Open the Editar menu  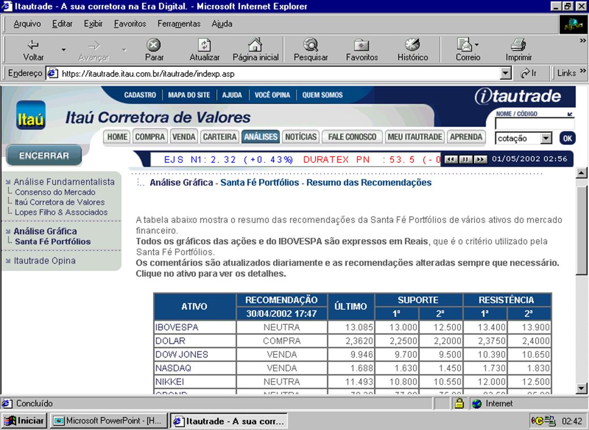62,24
